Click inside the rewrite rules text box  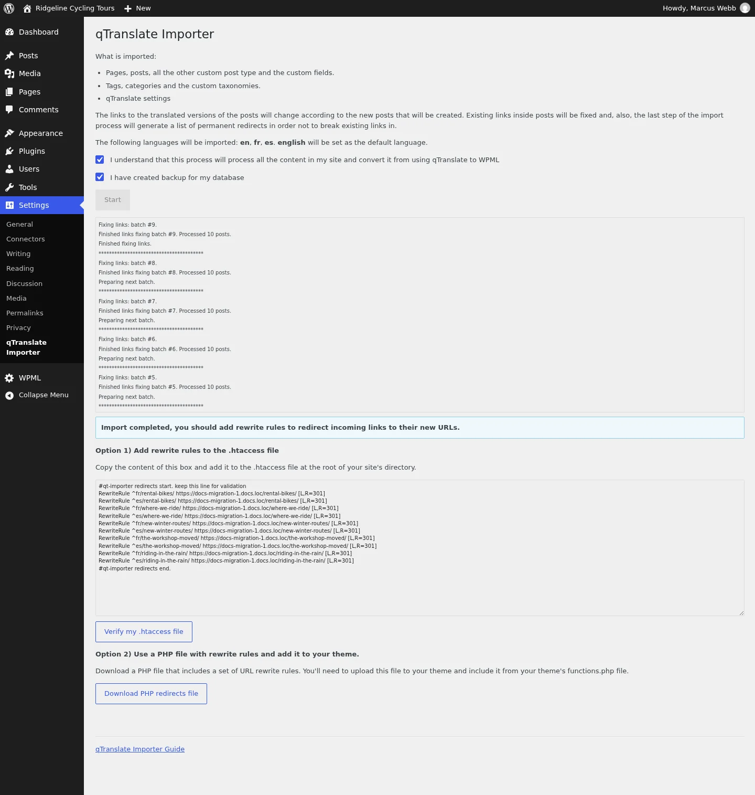coord(419,548)
